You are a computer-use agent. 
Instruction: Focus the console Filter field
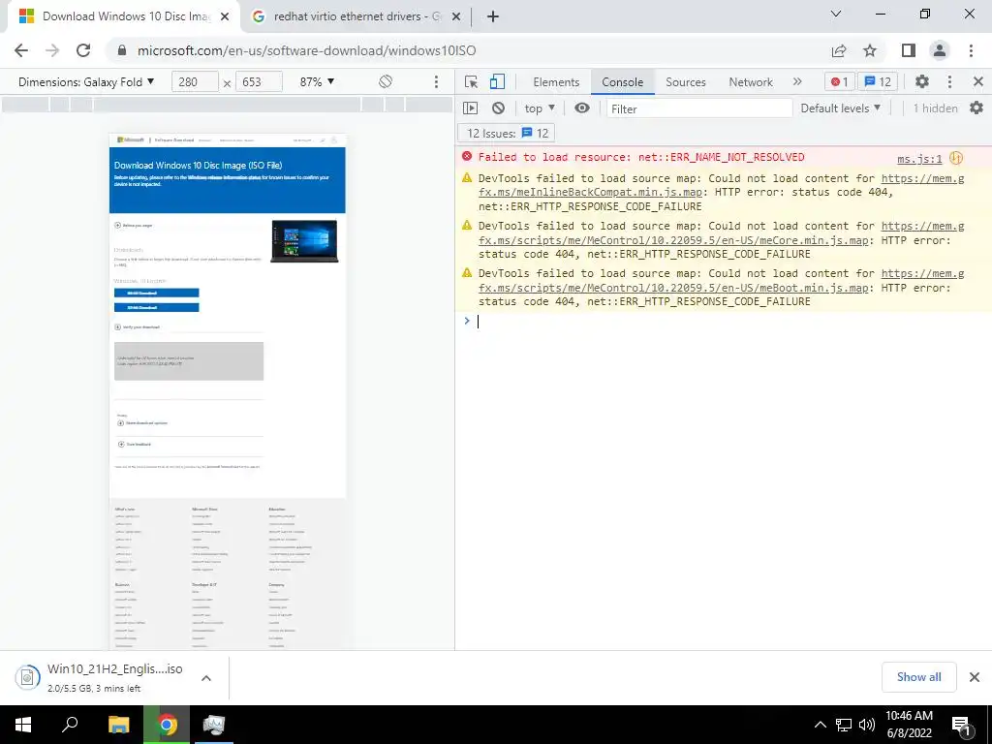[x=699, y=108]
